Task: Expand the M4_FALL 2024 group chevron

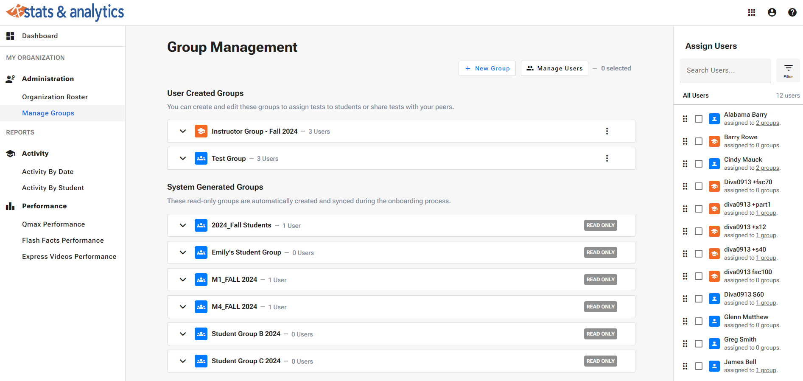Action: (183, 307)
